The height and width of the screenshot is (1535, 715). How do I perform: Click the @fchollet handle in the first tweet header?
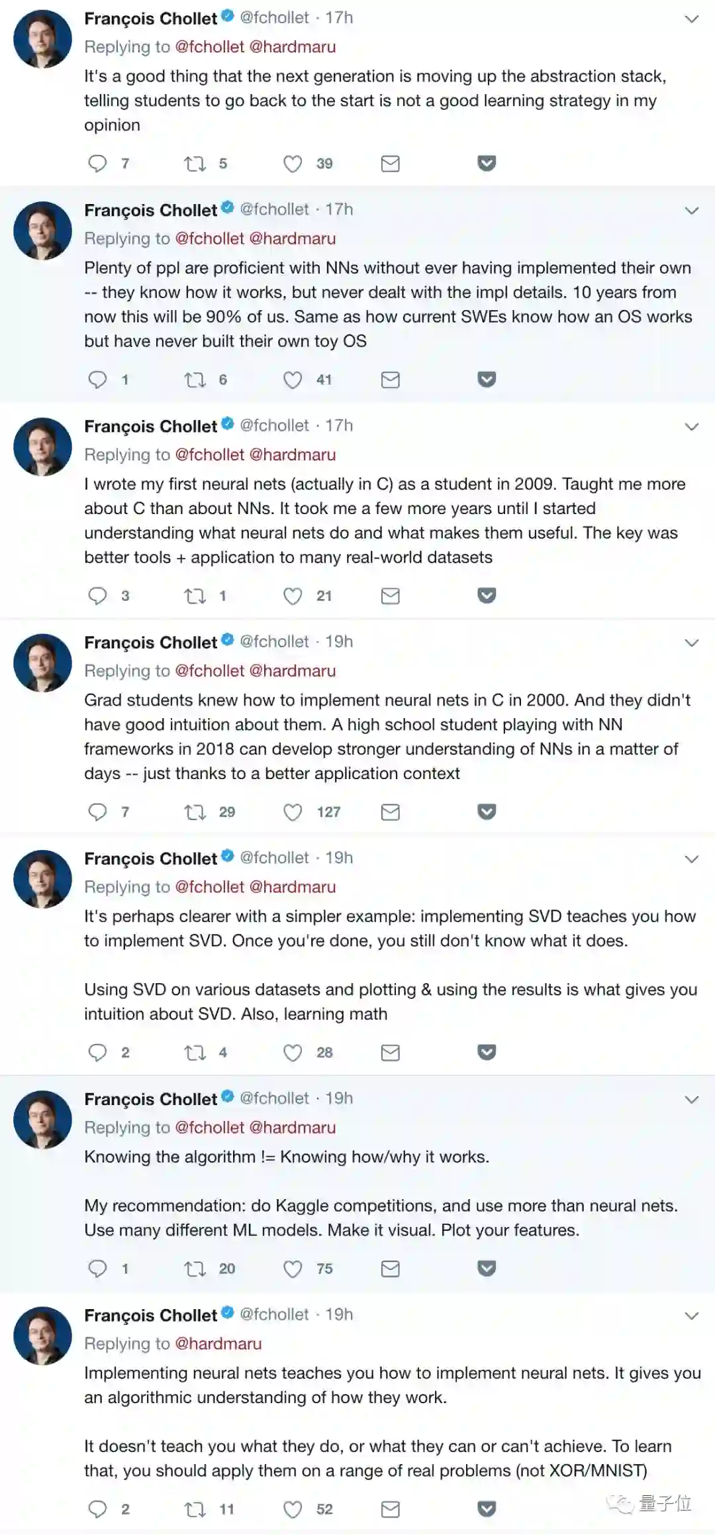coord(274,18)
